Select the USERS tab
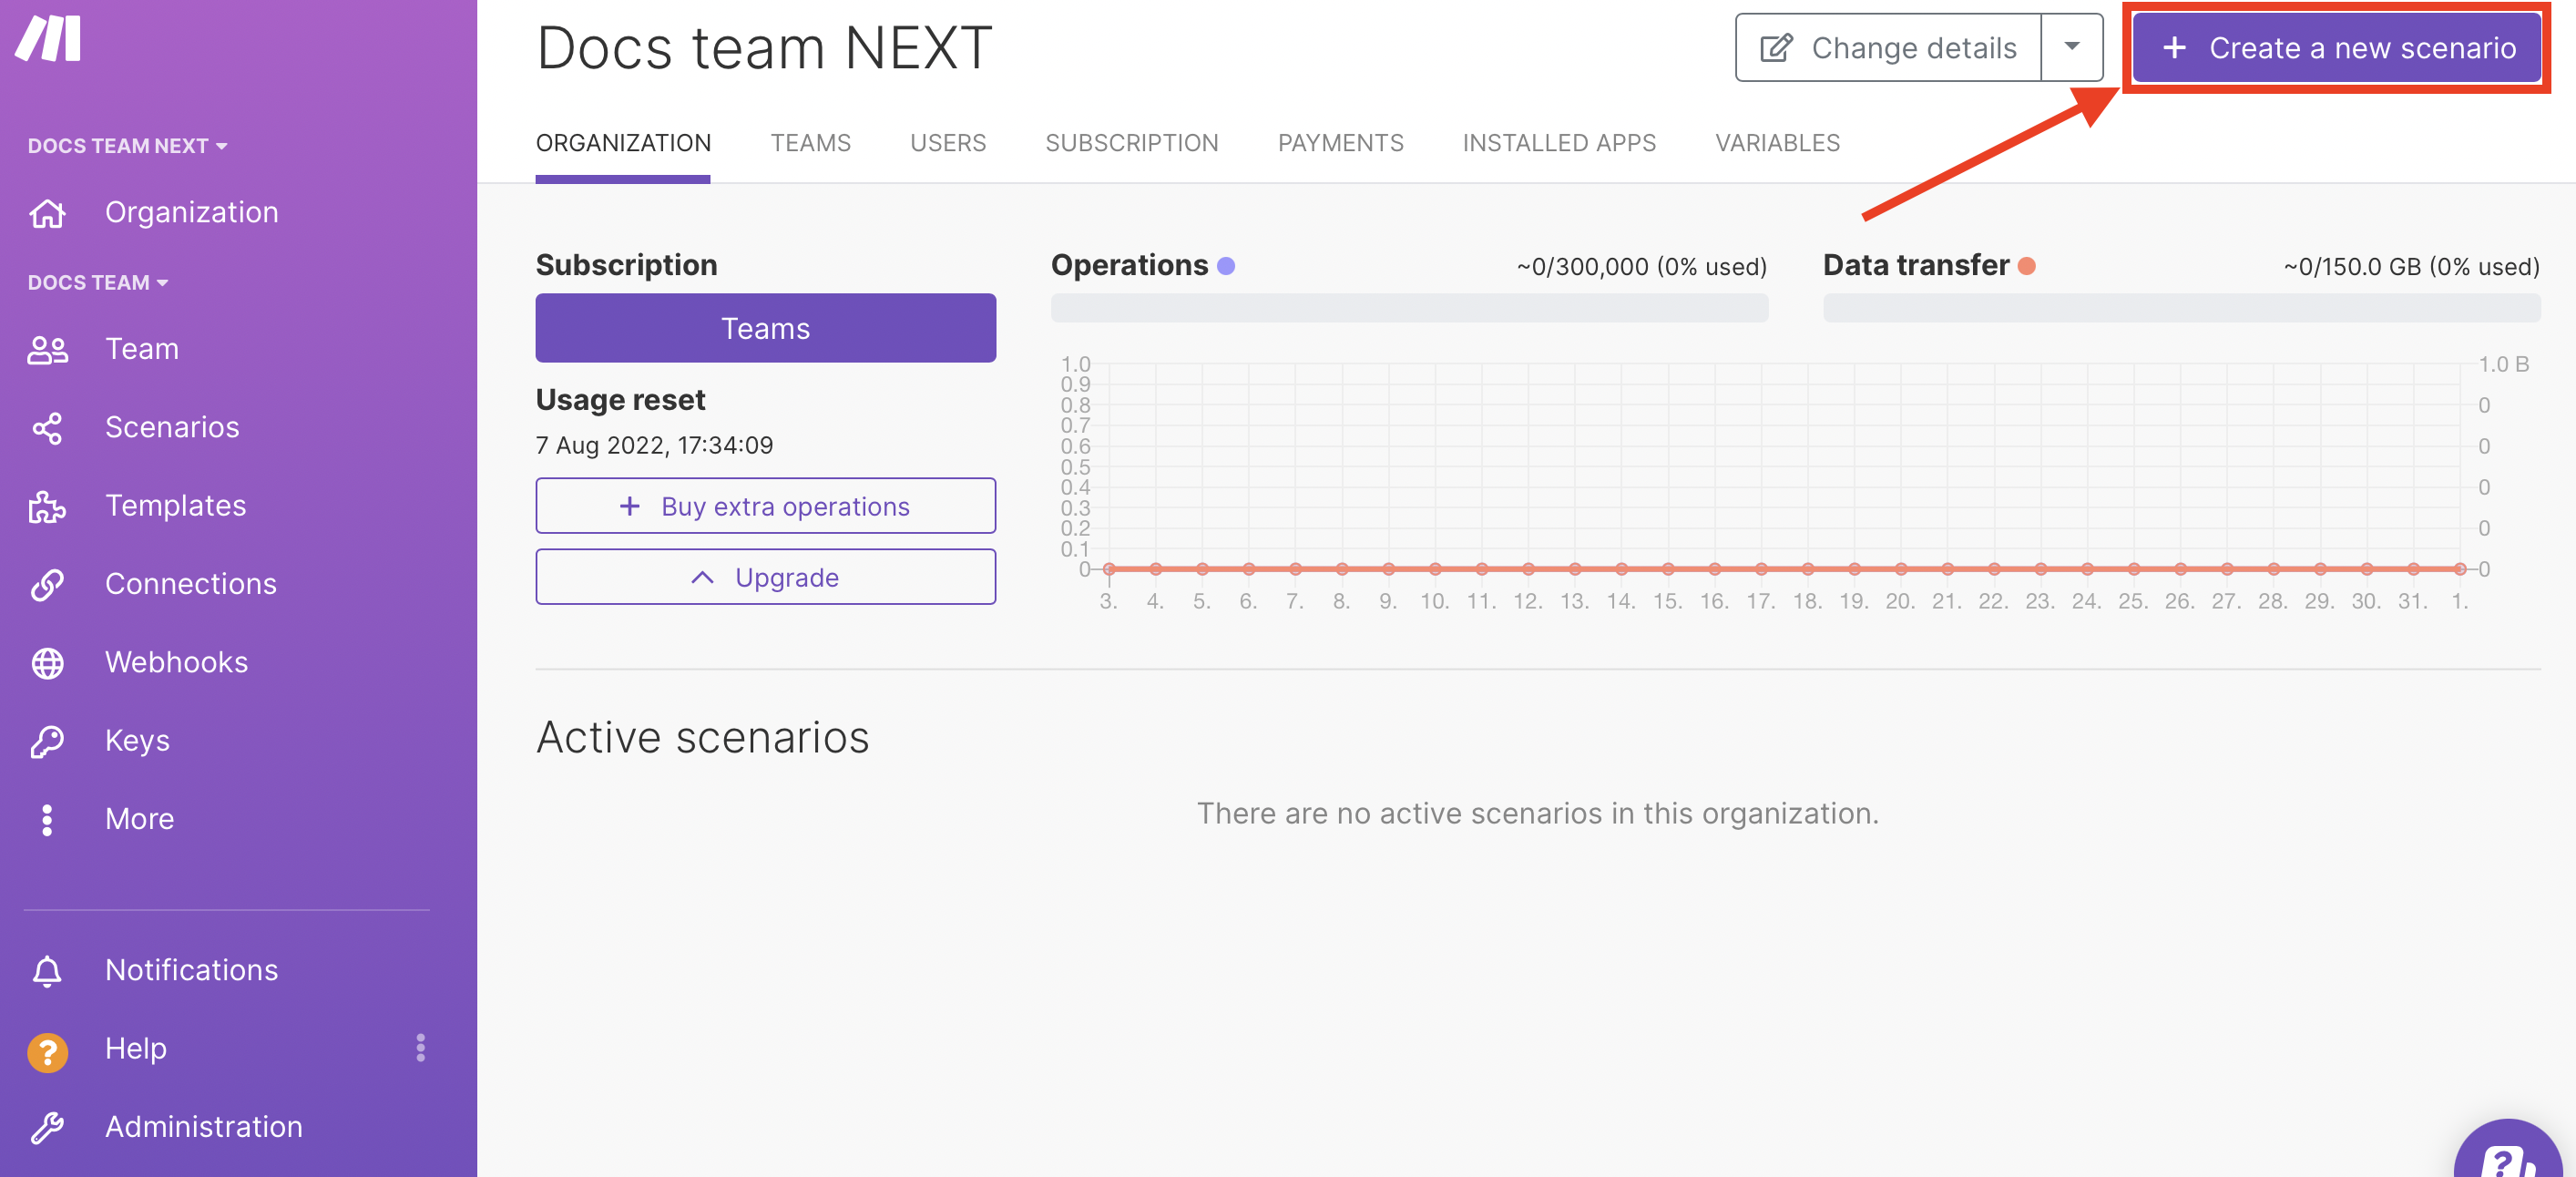Screen dimensions: 2576x1177 948,143
